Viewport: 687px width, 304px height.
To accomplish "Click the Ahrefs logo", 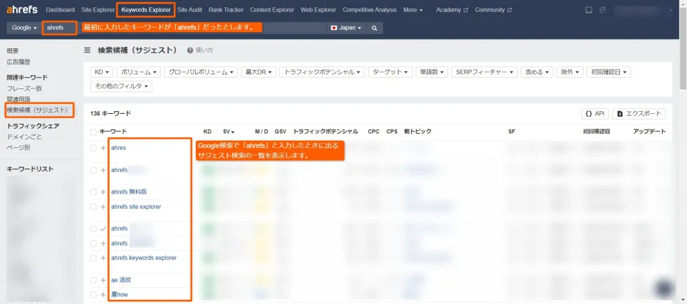I will coord(22,9).
